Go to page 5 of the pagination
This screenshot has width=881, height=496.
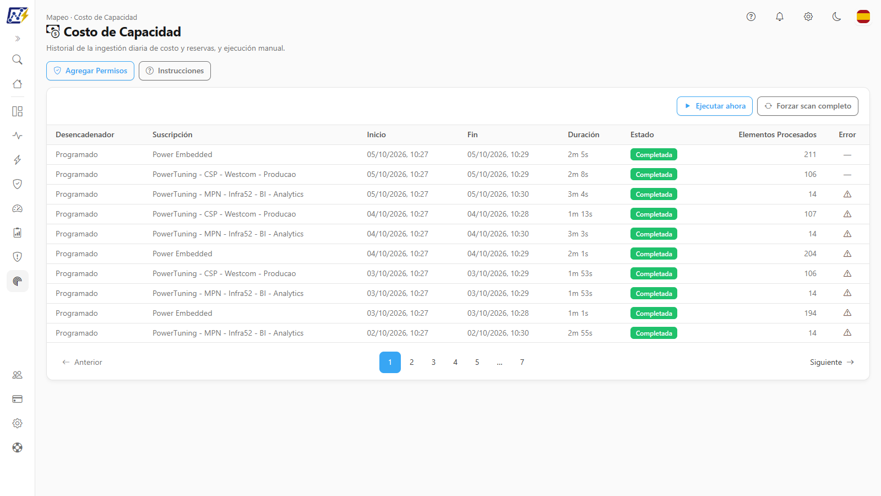(477, 362)
